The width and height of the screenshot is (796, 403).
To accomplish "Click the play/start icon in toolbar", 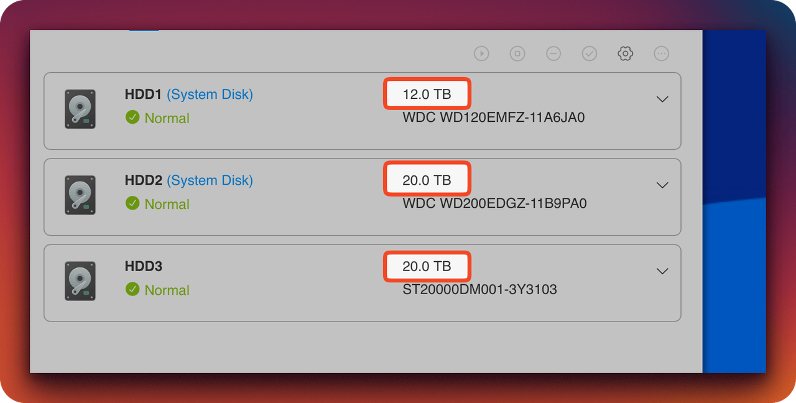I will pyautogui.click(x=481, y=53).
